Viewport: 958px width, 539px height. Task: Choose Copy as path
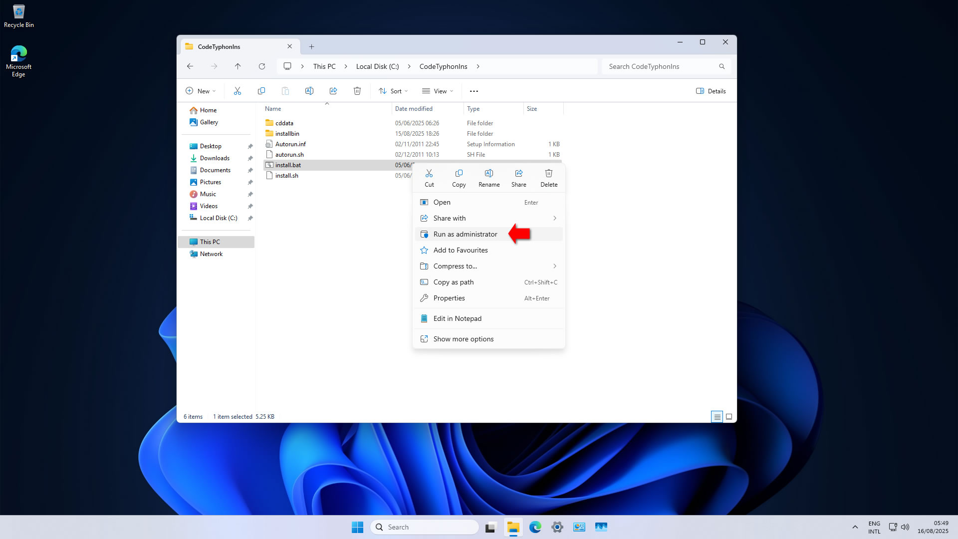click(x=489, y=282)
